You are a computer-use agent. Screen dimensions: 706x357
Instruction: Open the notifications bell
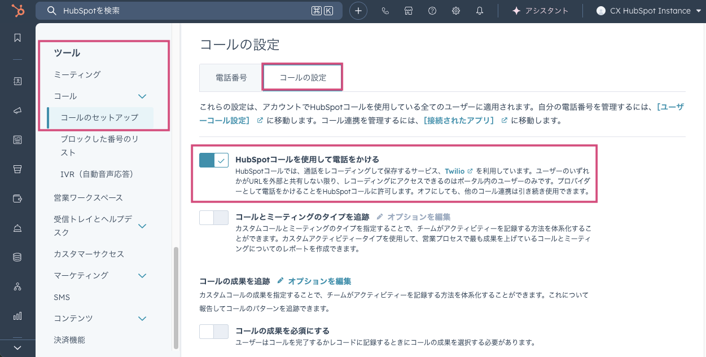480,11
